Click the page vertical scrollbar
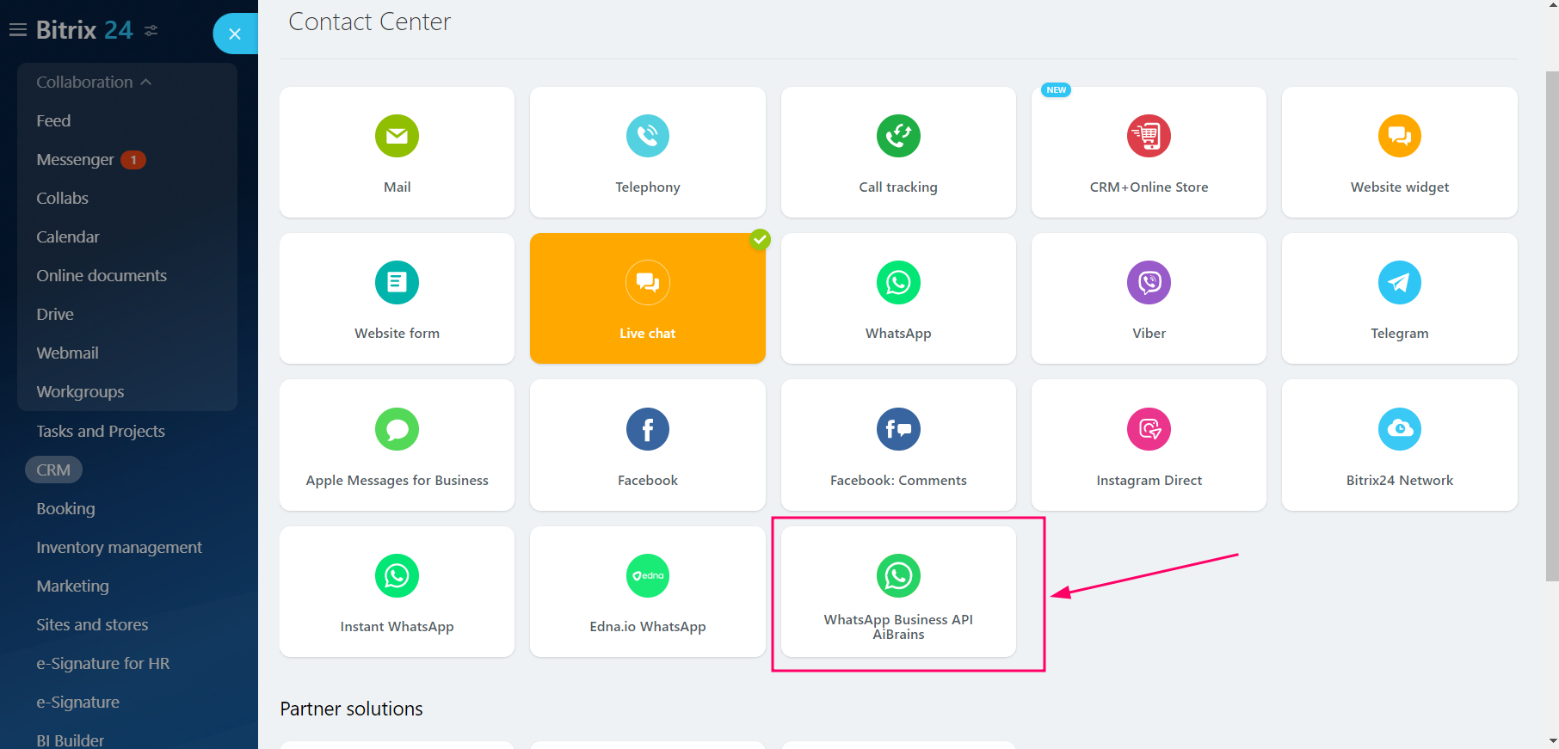This screenshot has height=749, width=1559. [x=1551, y=327]
